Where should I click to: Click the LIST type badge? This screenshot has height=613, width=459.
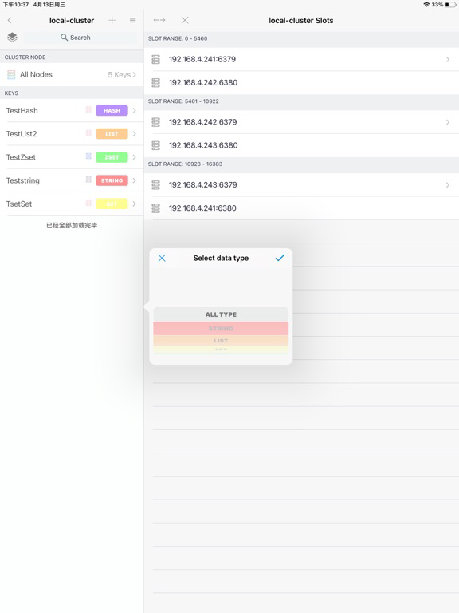[112, 134]
